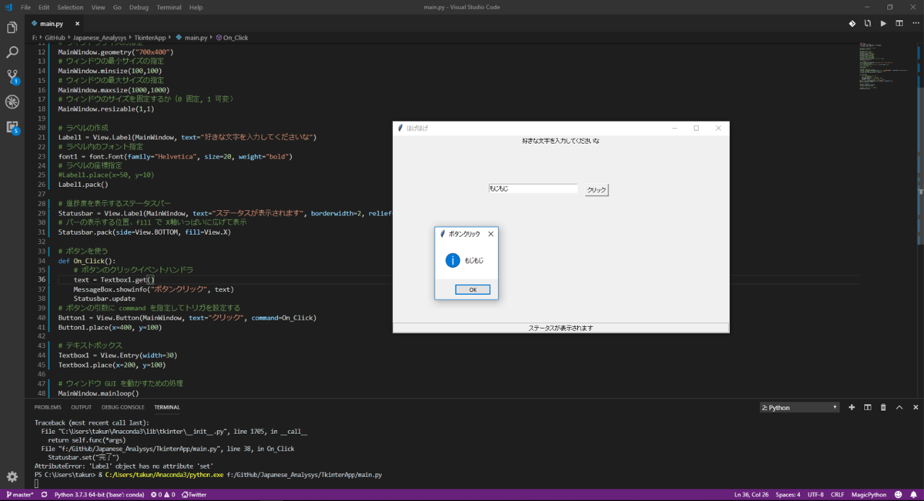The height and width of the screenshot is (501, 924).
Task: Click the Git file history diamond icon
Action: 852,24
